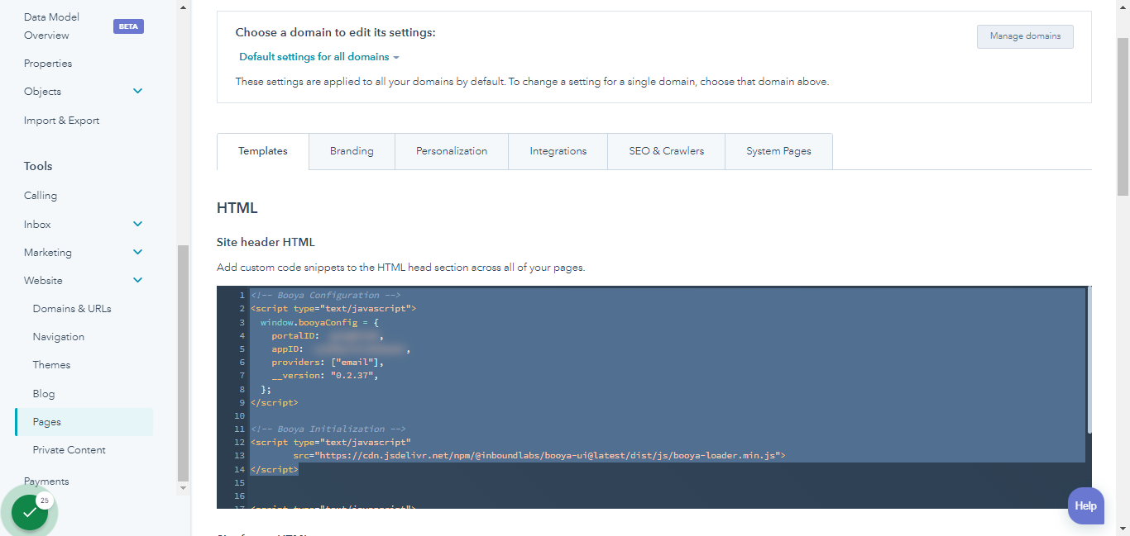Click the page scrollbar up arrow
Image resolution: width=1130 pixels, height=536 pixels.
coord(1123,7)
